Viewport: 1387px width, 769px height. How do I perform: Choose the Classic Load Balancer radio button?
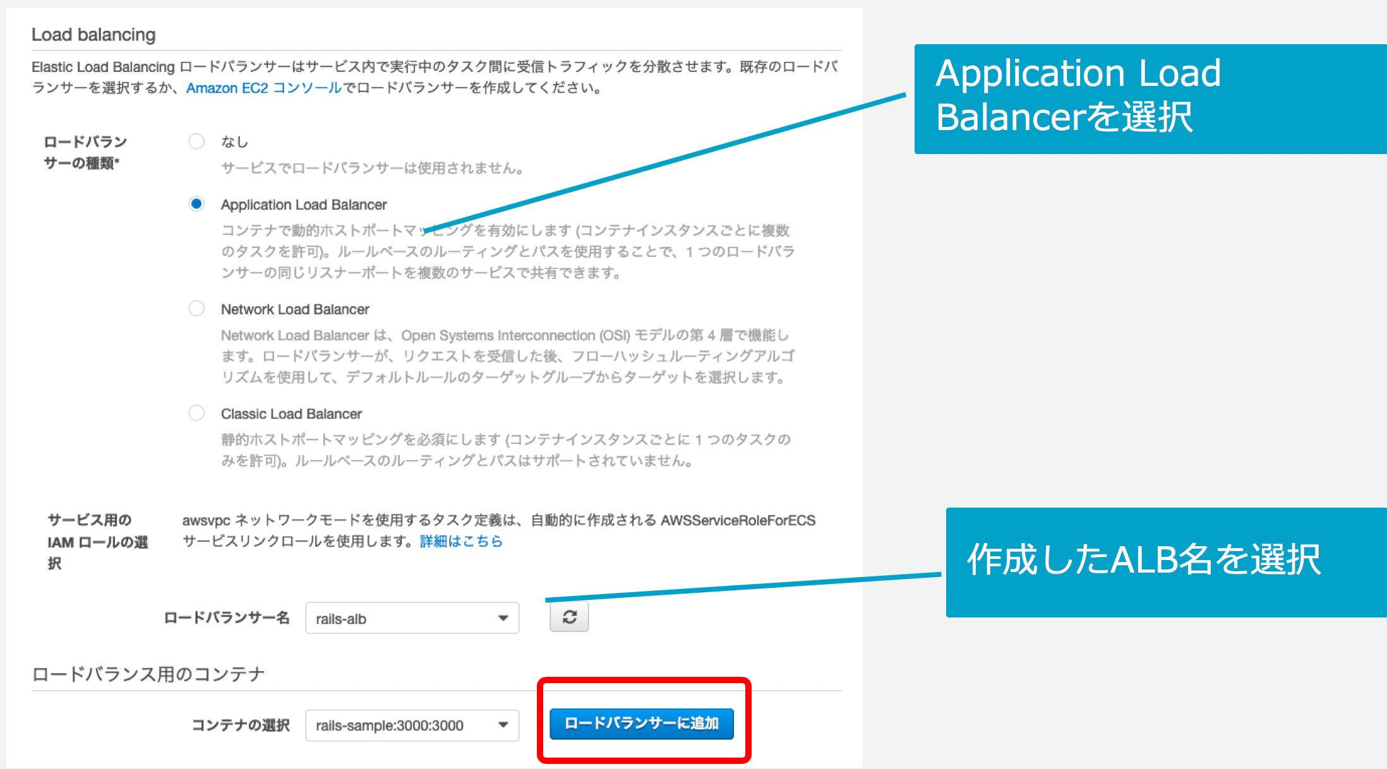196,413
